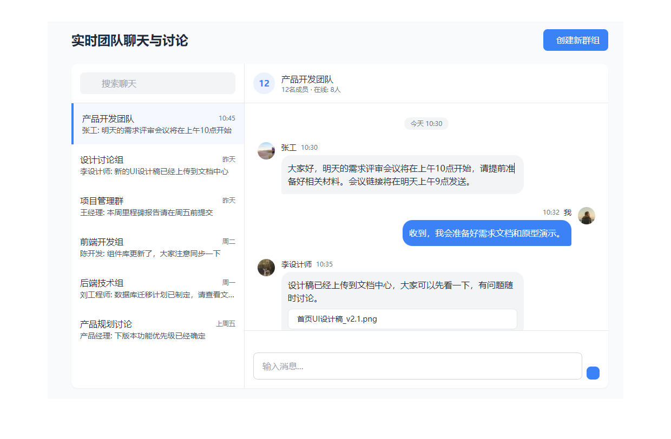This screenshot has width=671, height=439.
Task: Click the active 产品开发团队 chat entry
Action: pyautogui.click(x=157, y=124)
